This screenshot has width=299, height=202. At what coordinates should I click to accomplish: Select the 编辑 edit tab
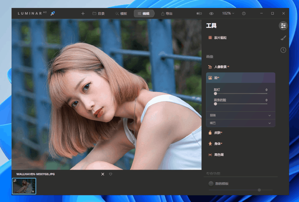tap(144, 14)
